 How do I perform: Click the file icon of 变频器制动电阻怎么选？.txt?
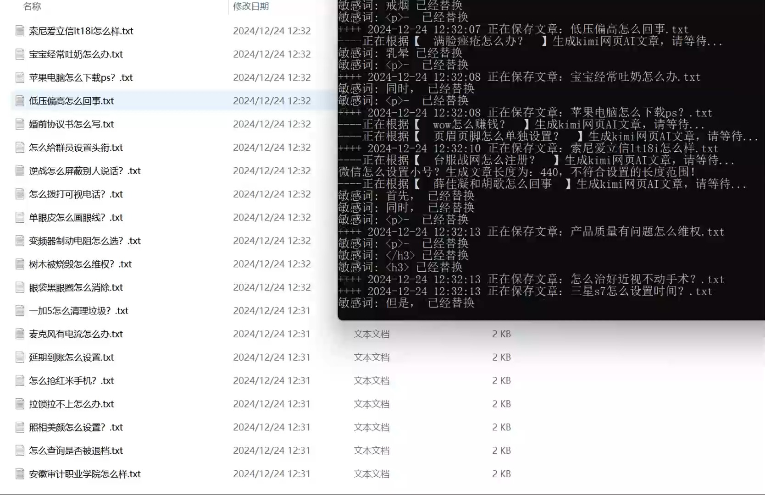(x=20, y=241)
